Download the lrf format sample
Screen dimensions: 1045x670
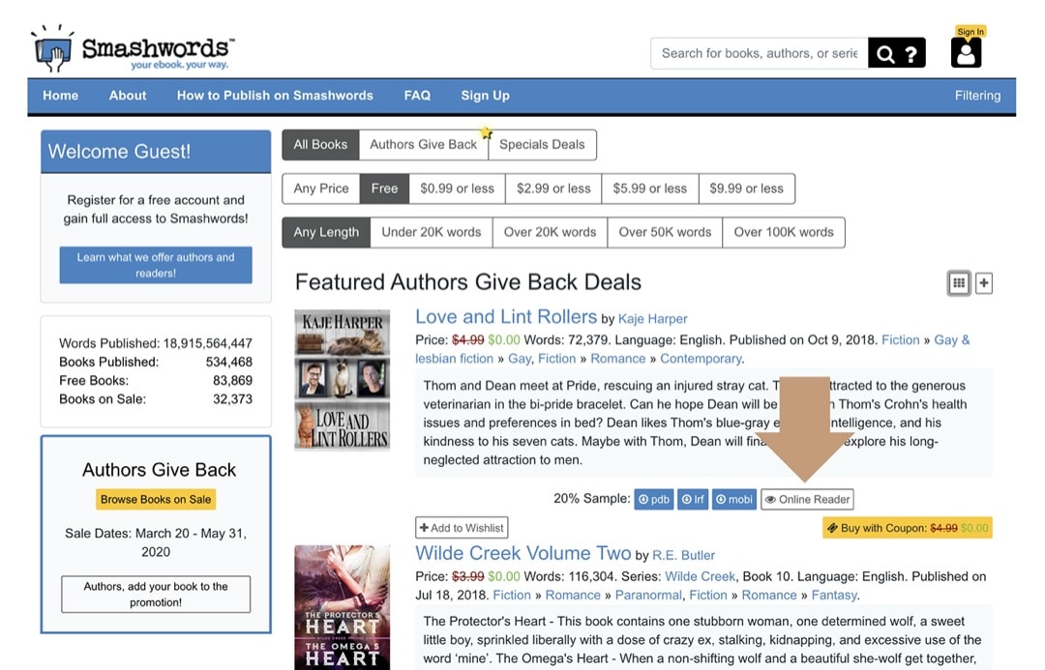coord(693,499)
